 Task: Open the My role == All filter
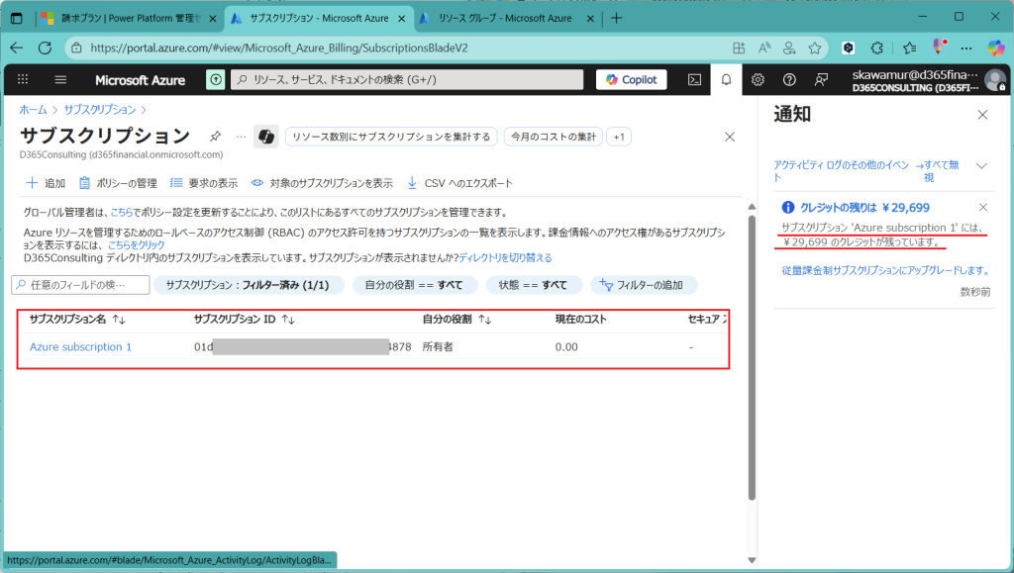coord(414,285)
